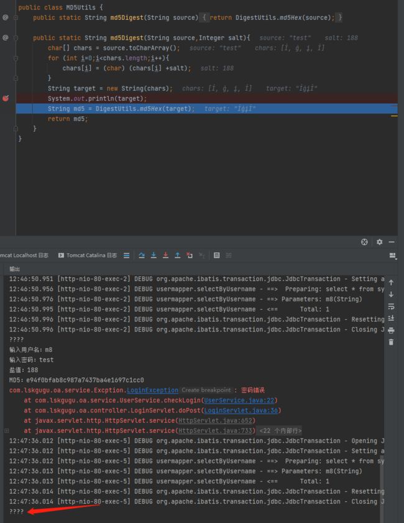Click the expand icon left of HttpServlet.java:733 line

(6, 430)
